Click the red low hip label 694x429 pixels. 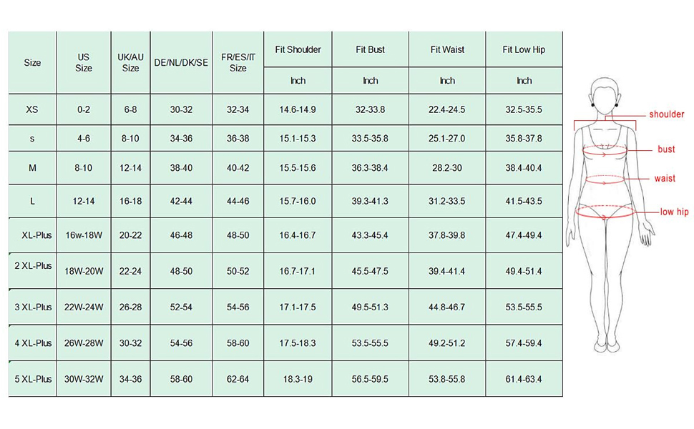[x=674, y=212]
